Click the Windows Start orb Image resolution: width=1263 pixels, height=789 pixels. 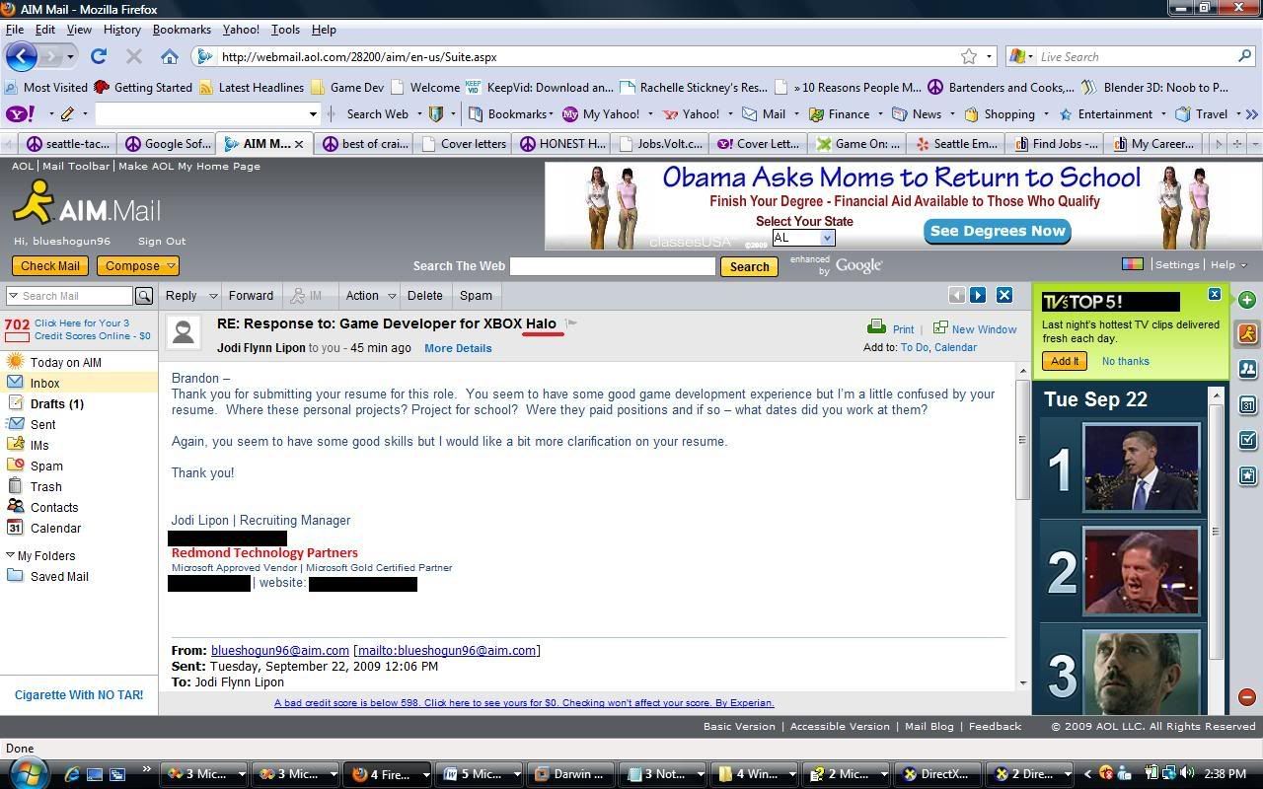[28, 772]
